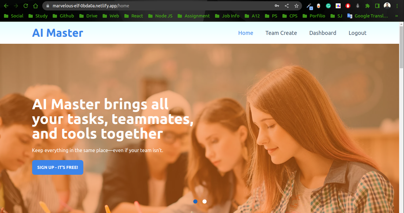404x213 pixels.
Task: Open the Chrome three-dot menu
Action: [x=397, y=6]
